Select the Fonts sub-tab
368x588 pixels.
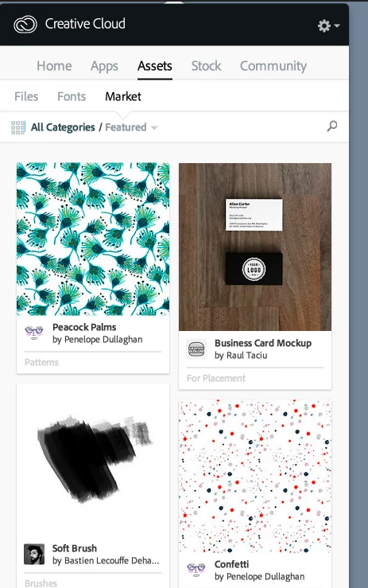(72, 96)
